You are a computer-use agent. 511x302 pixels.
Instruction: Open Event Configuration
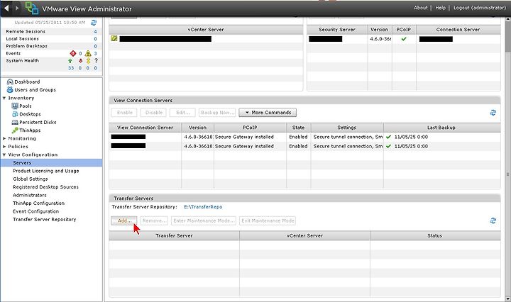coord(36,211)
